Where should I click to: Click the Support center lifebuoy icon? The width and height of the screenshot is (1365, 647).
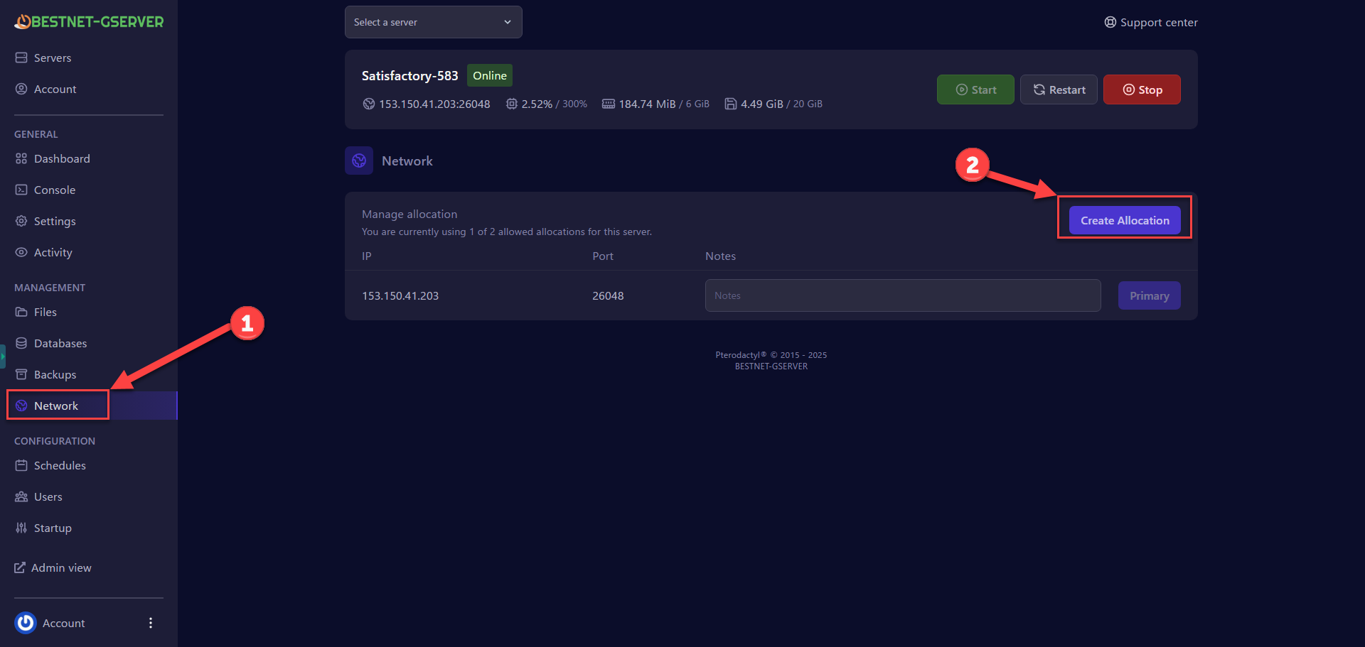pyautogui.click(x=1110, y=22)
